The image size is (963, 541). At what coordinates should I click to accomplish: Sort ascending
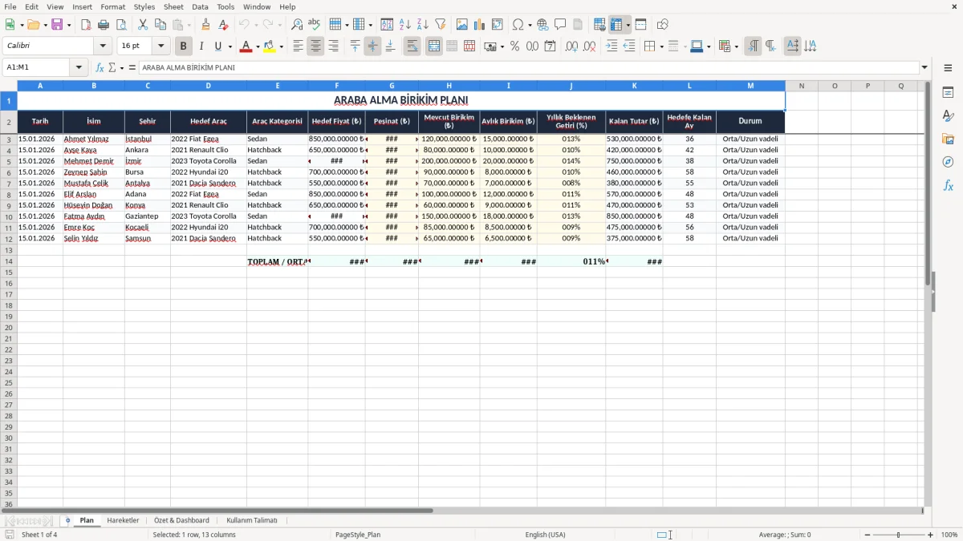[405, 25]
